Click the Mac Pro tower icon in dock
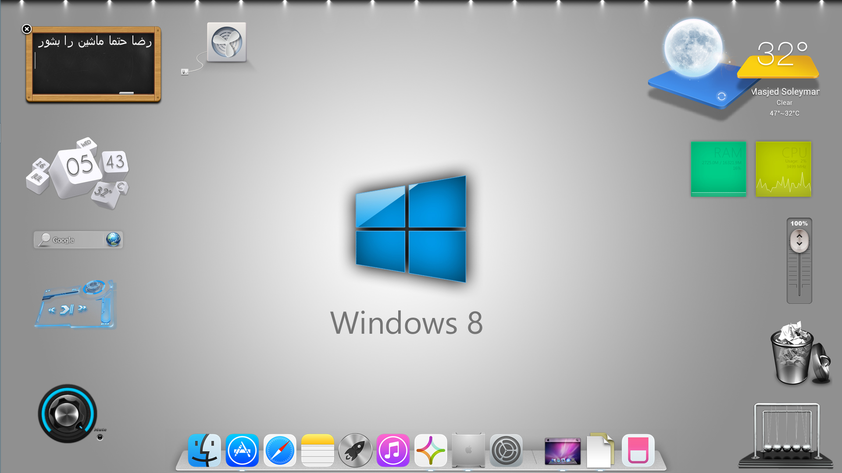The height and width of the screenshot is (473, 842). point(468,450)
